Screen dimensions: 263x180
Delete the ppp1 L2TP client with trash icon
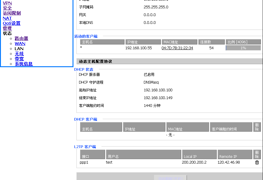click(257, 162)
